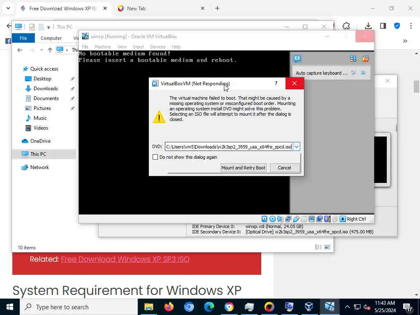The image size is (420, 315).
Task: Switch File Explorer to details view icon
Action: click(x=318, y=247)
